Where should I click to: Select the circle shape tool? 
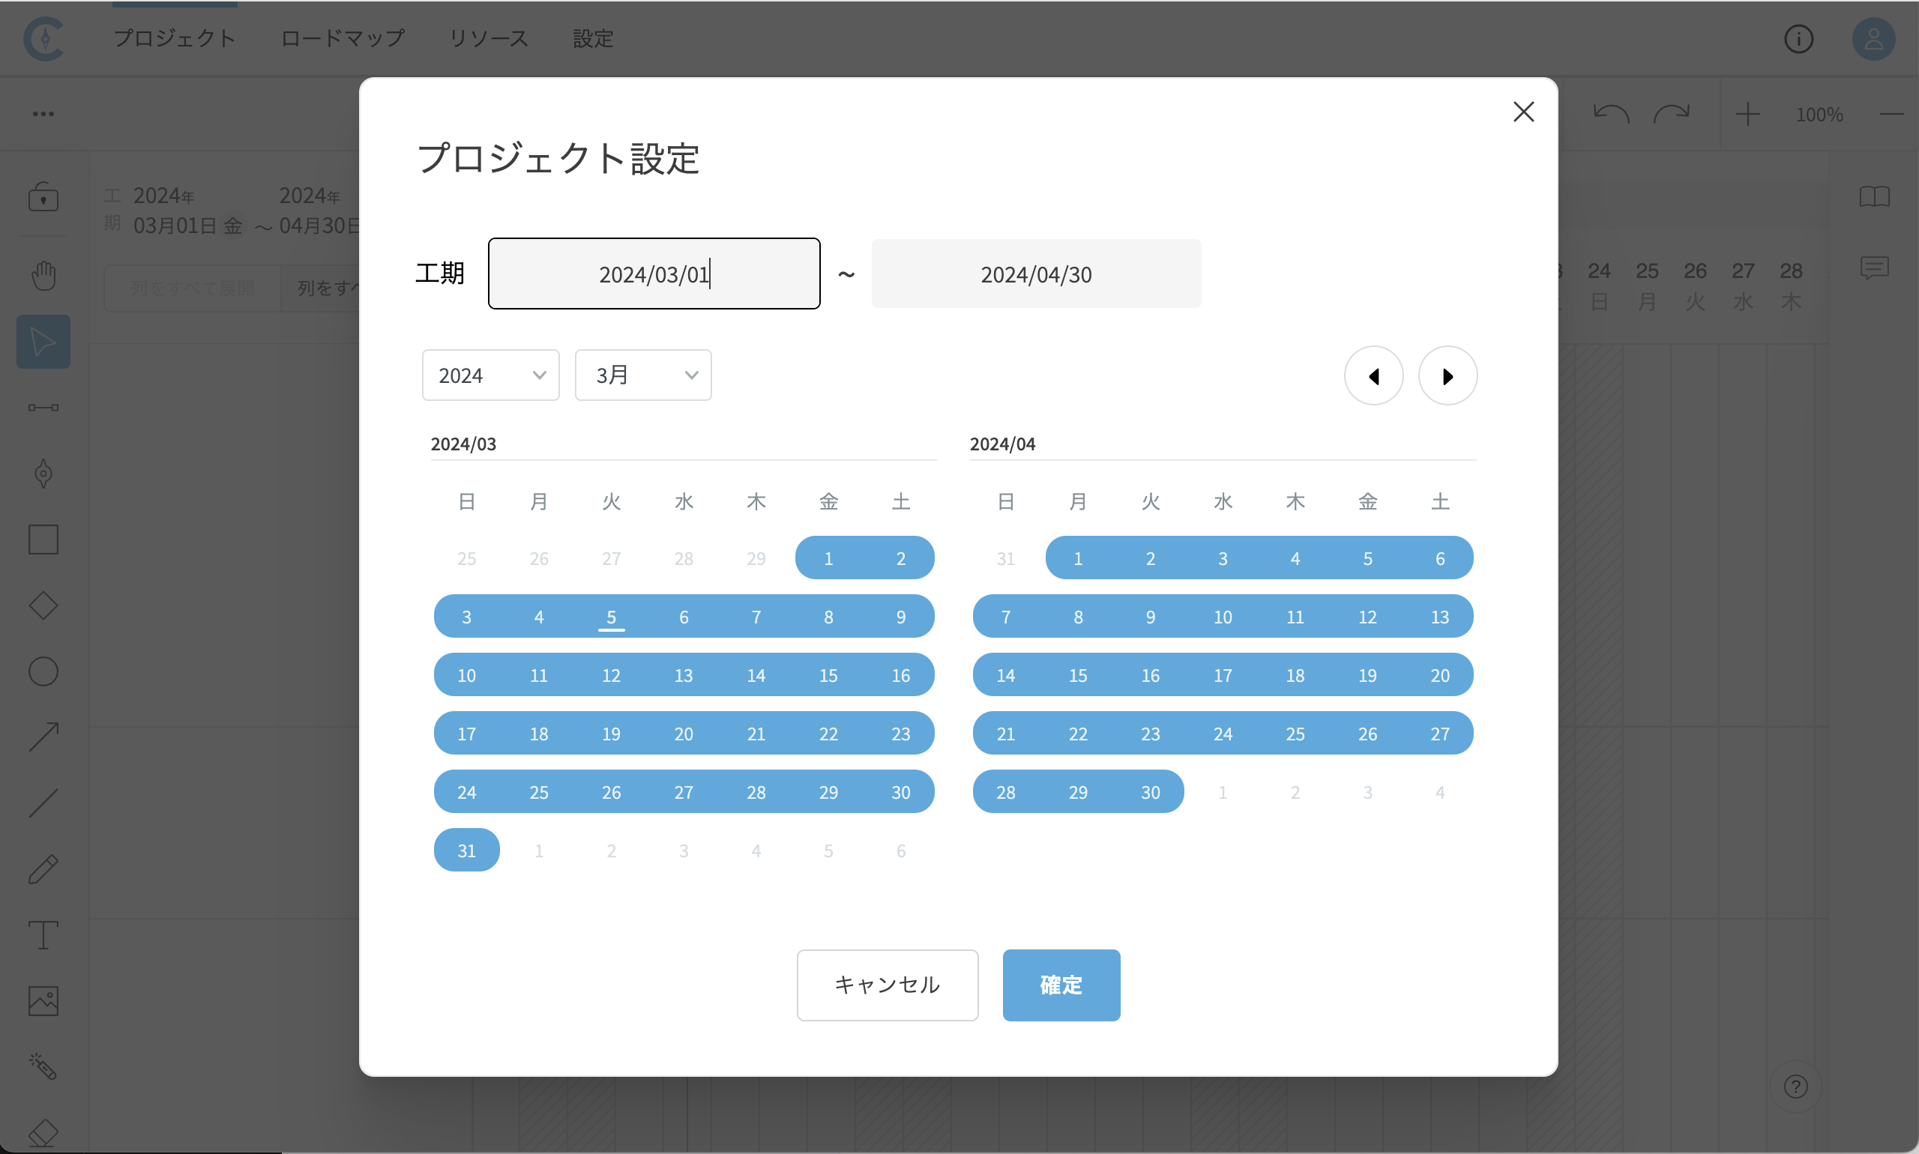pyautogui.click(x=43, y=672)
